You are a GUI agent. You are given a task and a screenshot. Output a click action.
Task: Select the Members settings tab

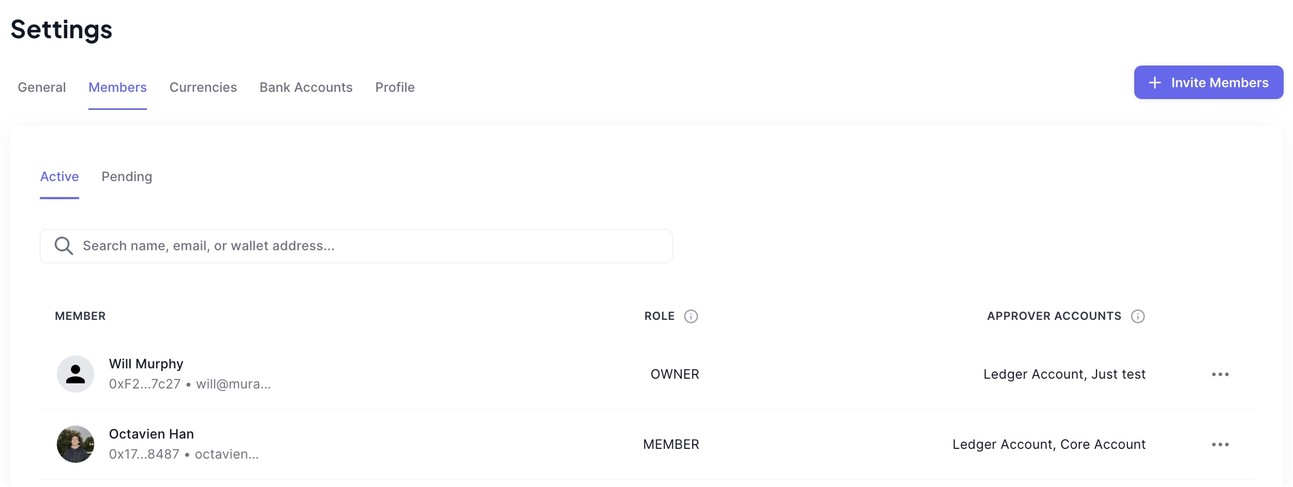(117, 87)
